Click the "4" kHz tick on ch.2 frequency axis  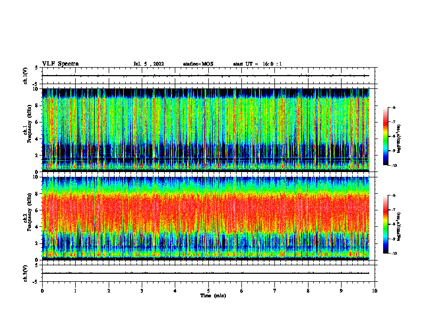[x=37, y=227]
